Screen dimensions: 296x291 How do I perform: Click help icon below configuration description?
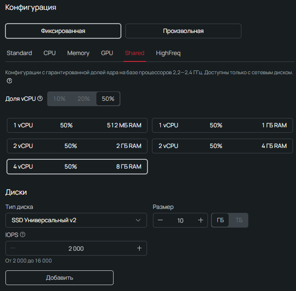coord(9,81)
